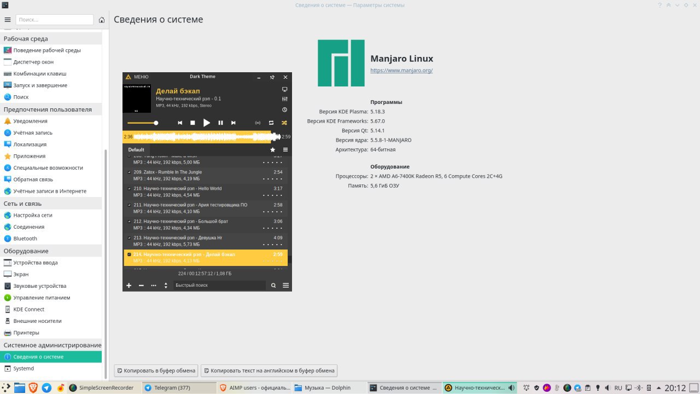Open AIMP playlist sorting arrows menu
This screenshot has height=394, width=700.
[x=166, y=285]
